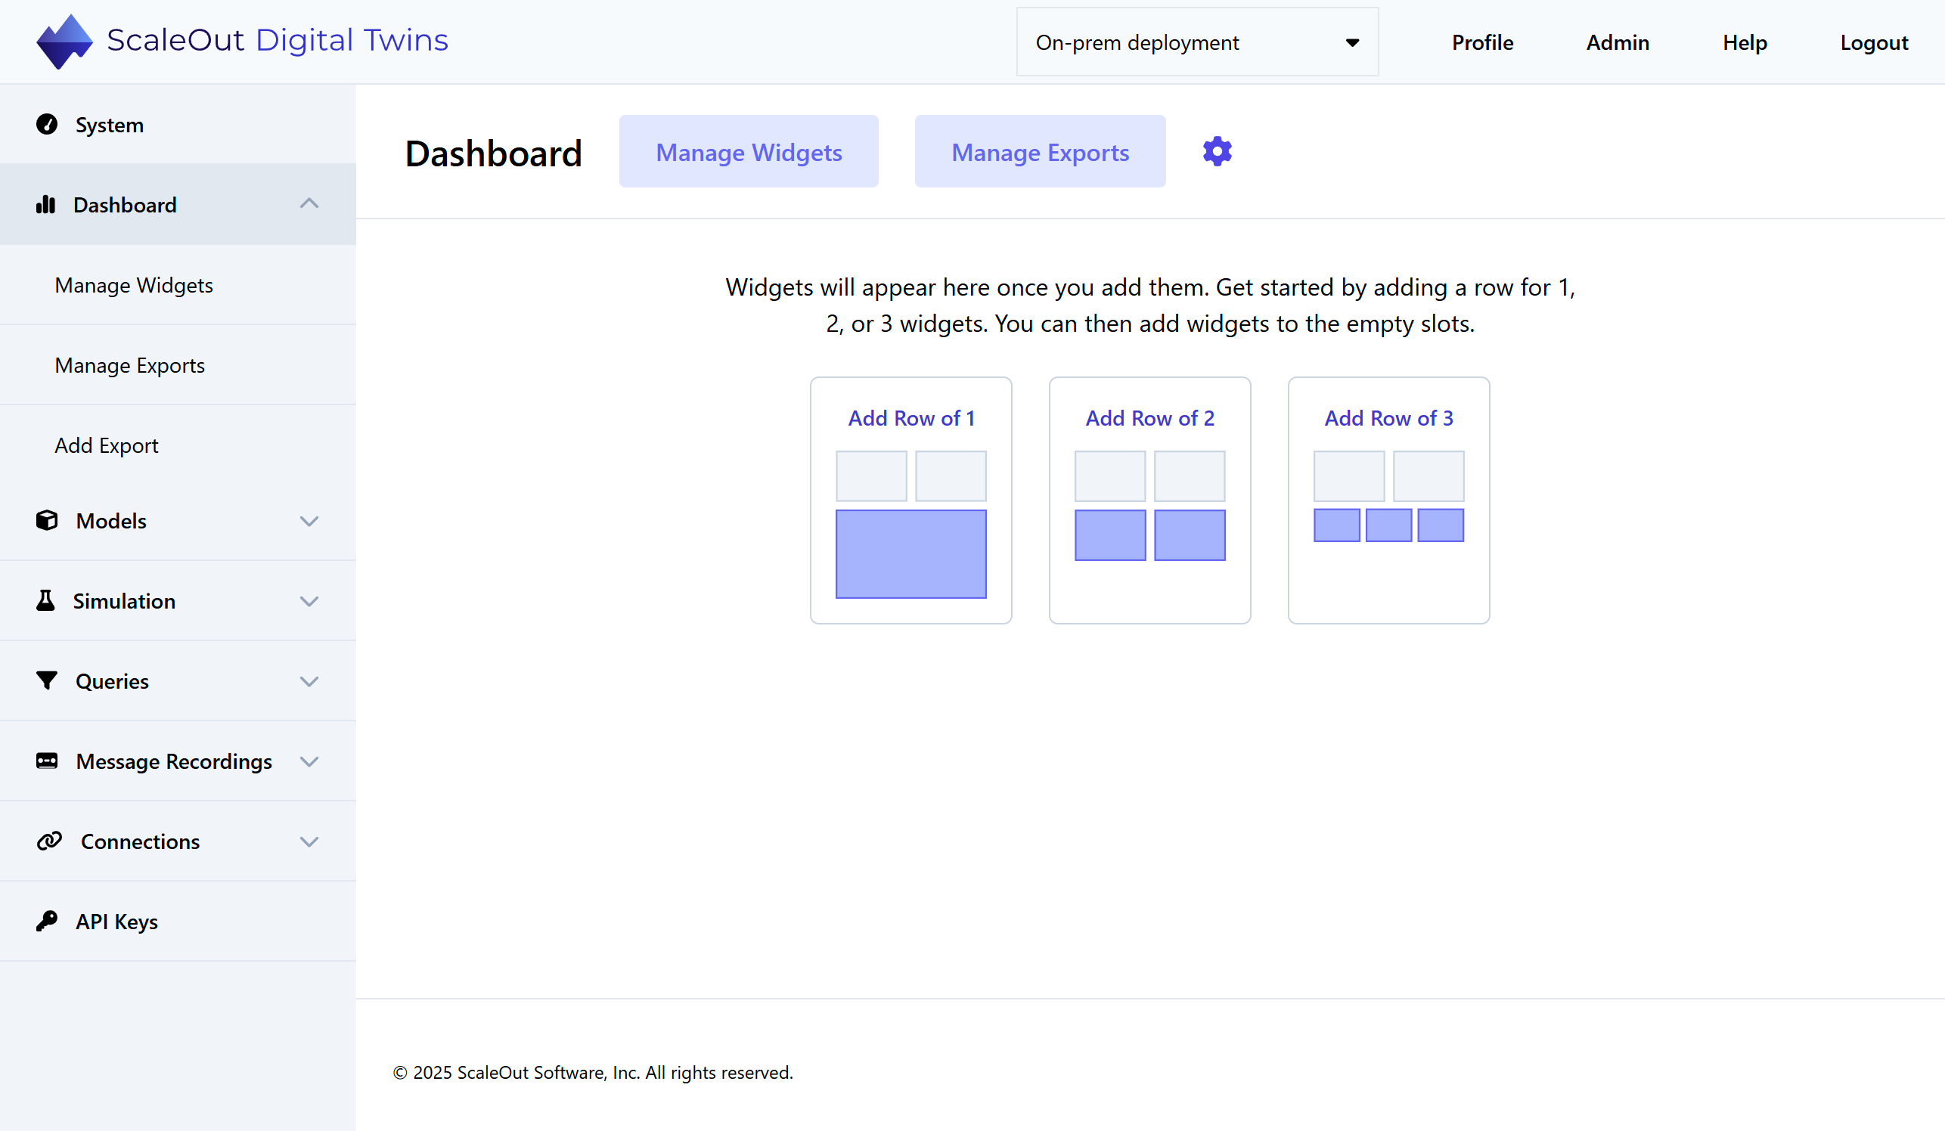This screenshot has height=1131, width=1945.
Task: Select Add Export in sidebar
Action: 178,446
